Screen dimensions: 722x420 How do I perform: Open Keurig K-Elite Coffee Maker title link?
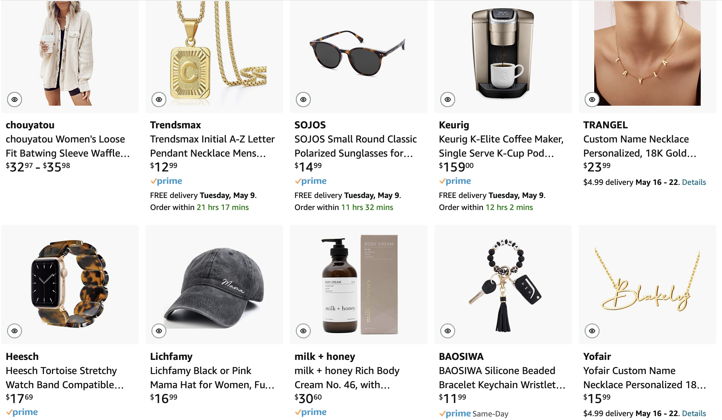(501, 146)
